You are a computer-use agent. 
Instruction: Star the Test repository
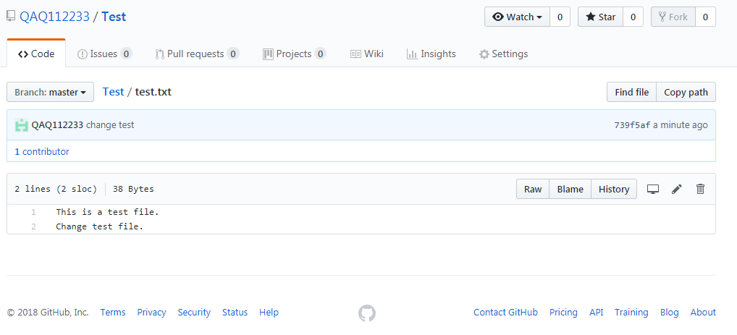click(600, 17)
